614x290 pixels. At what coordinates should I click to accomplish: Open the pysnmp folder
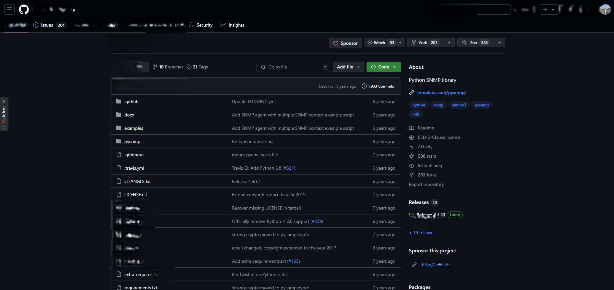click(x=132, y=141)
